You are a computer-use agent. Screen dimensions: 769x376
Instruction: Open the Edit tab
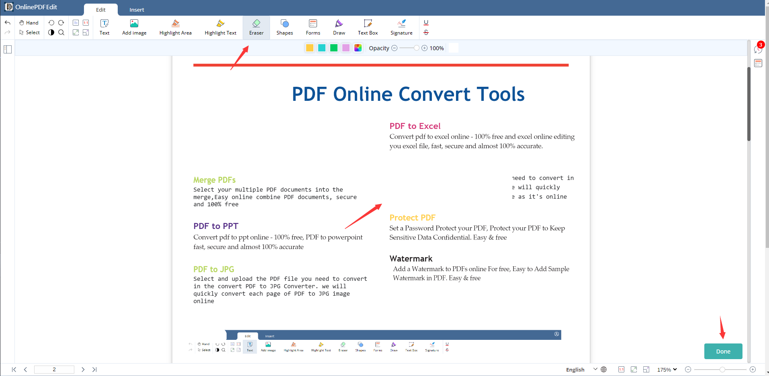(101, 10)
